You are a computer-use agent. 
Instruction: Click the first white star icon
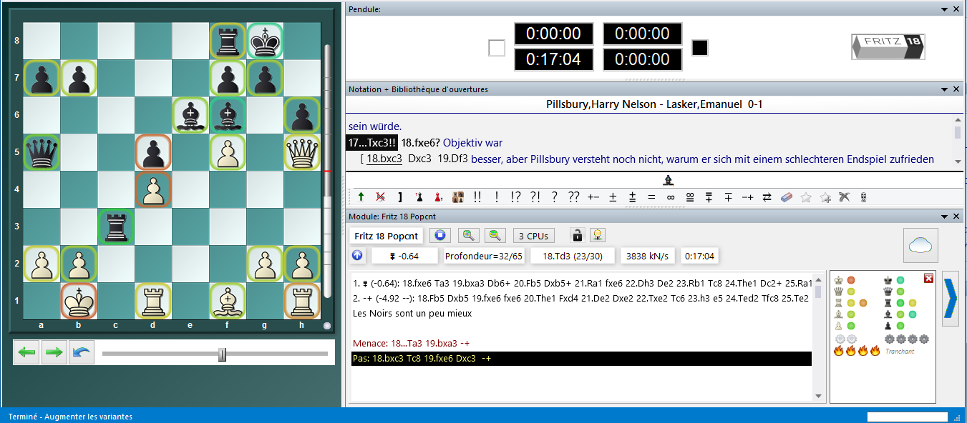806,196
